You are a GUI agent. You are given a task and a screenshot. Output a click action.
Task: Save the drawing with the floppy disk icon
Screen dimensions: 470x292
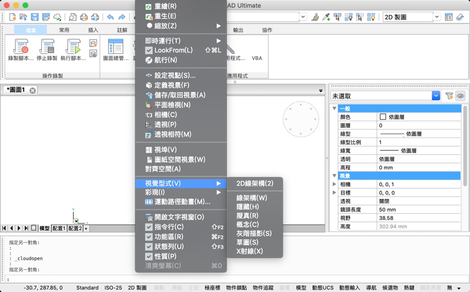point(34,17)
